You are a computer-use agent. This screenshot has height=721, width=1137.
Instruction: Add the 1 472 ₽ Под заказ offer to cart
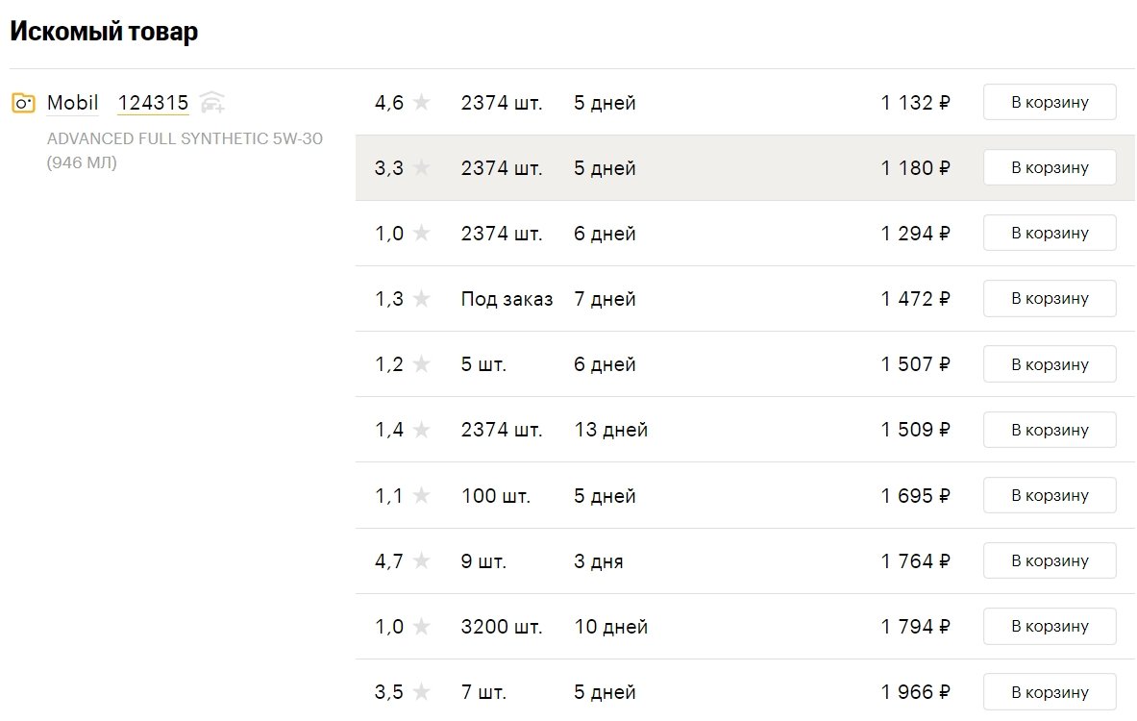(1050, 298)
